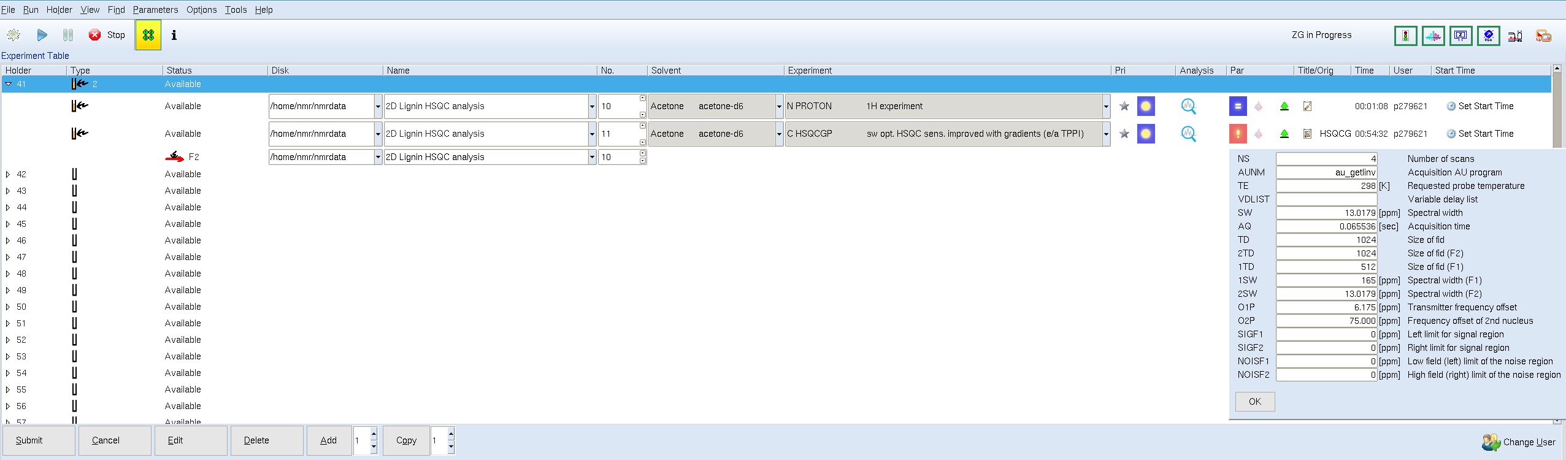Open the Help menu
Viewport: 1566px width, 460px height.
coord(264,10)
